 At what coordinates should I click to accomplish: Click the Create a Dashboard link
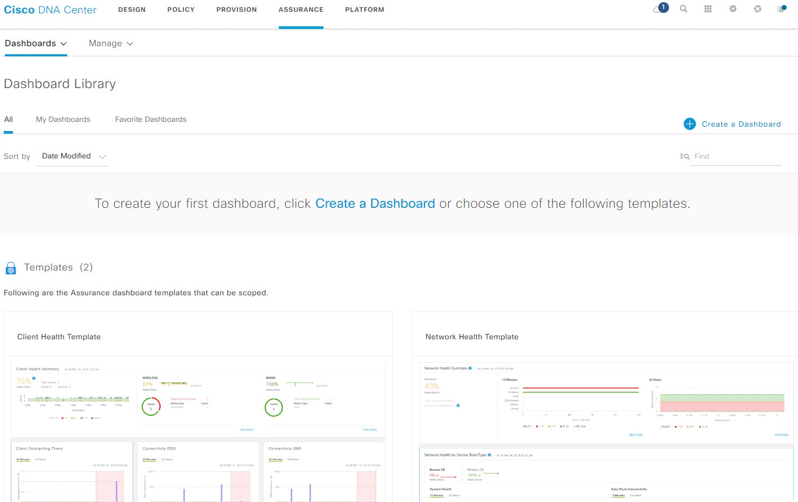coord(741,124)
